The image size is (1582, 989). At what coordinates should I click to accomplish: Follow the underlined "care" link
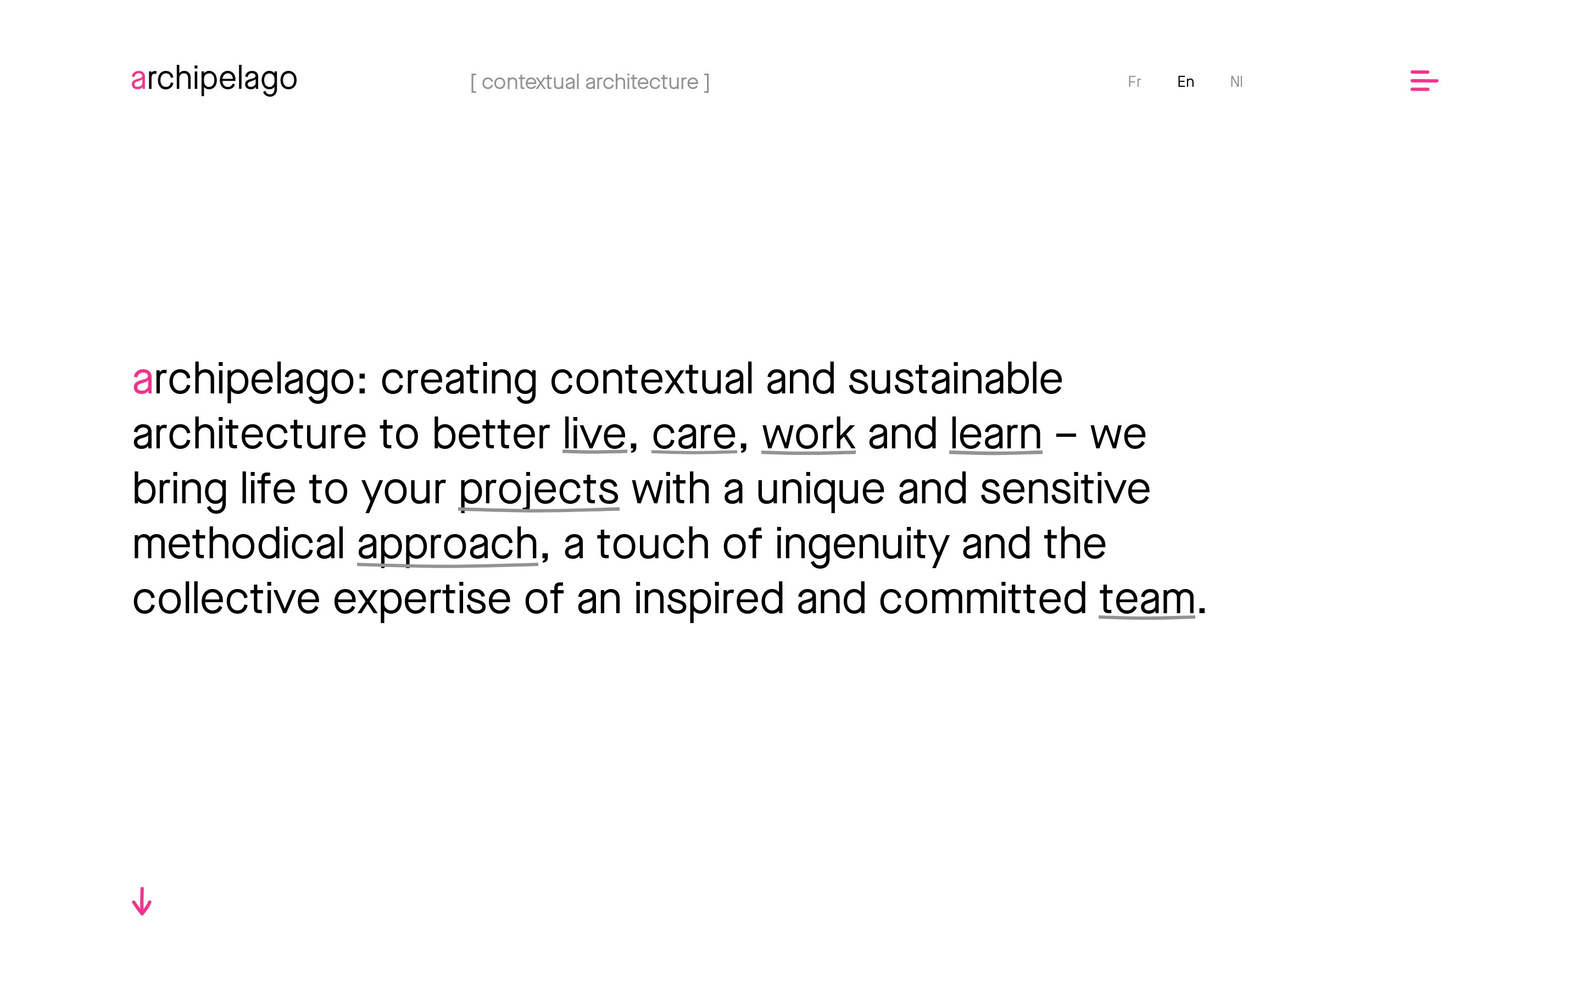tap(694, 434)
